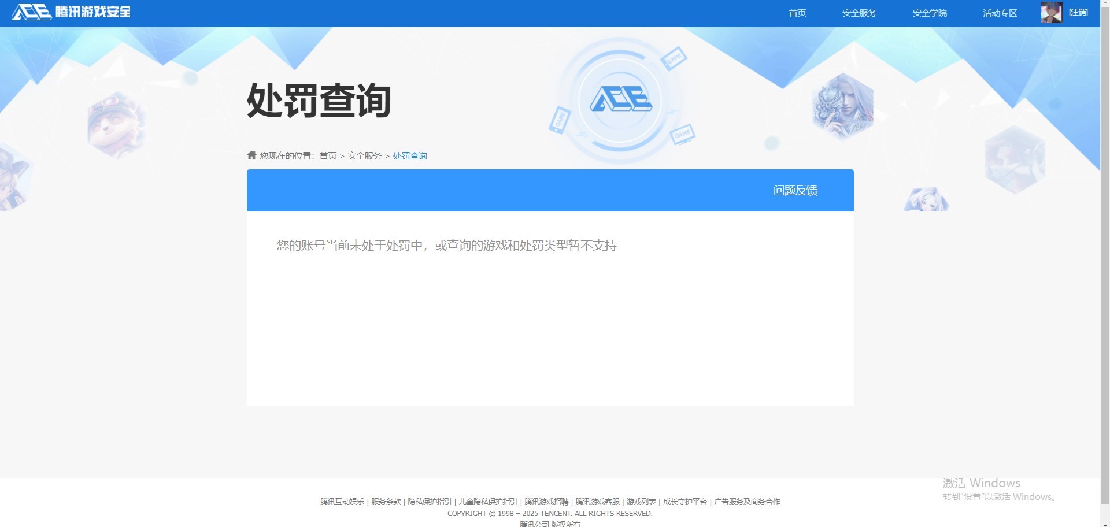The width and height of the screenshot is (1110, 527).
Task: Open 服务条款 footer link
Action: click(x=386, y=502)
